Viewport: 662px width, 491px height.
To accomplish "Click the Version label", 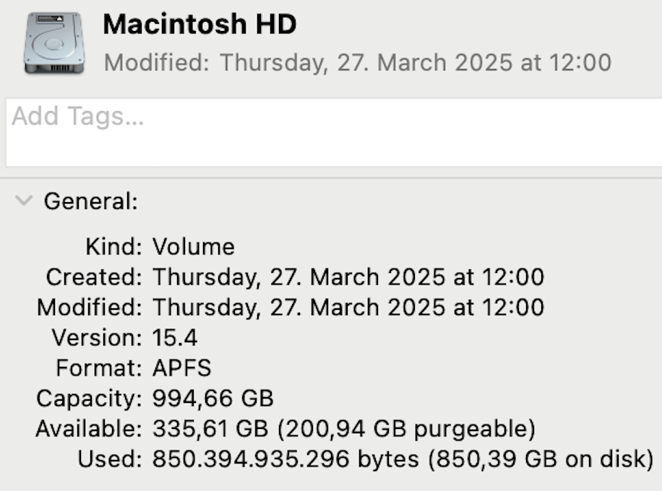I will click(x=97, y=337).
